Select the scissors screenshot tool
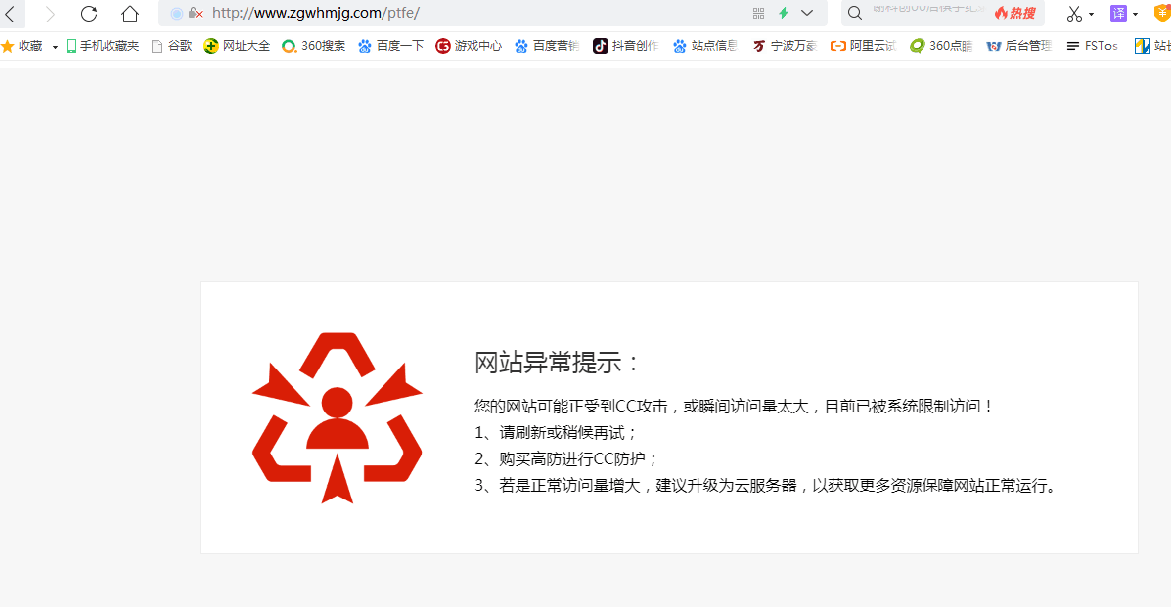The width and height of the screenshot is (1171, 607). click(x=1074, y=14)
